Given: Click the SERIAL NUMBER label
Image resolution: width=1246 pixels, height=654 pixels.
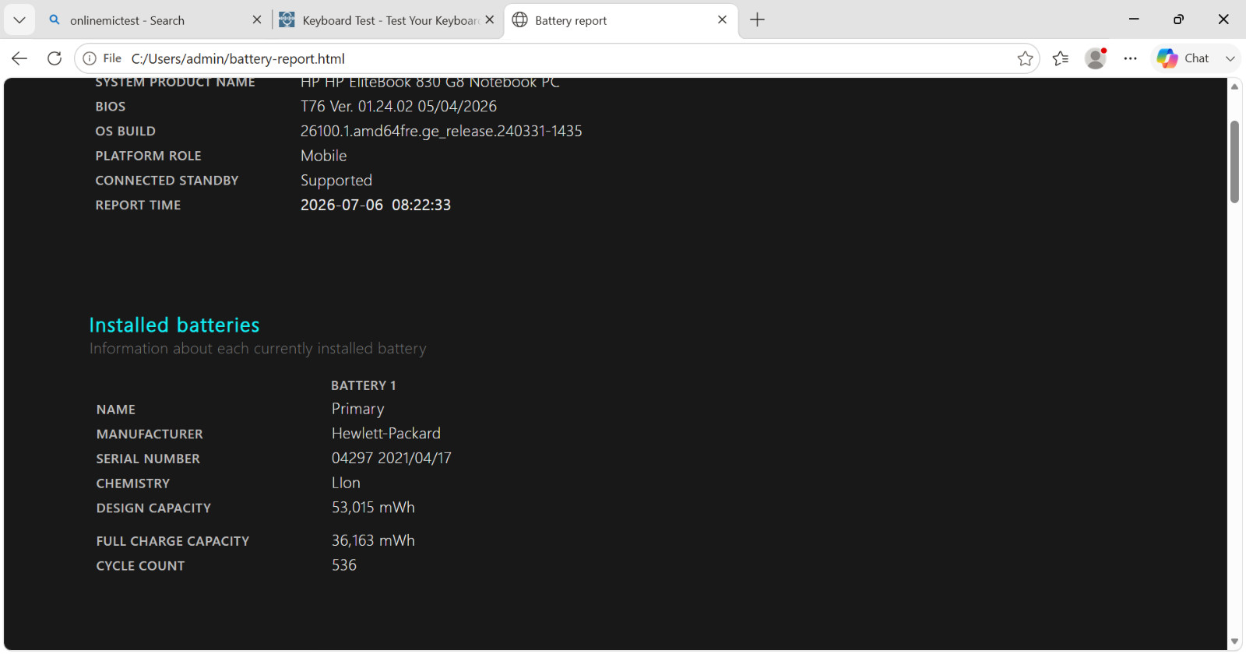Looking at the screenshot, I should tap(148, 459).
